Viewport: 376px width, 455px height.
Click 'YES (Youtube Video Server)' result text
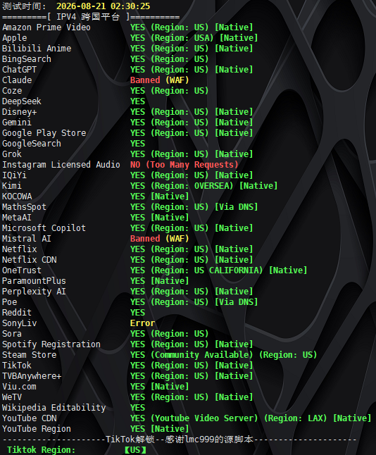point(194,418)
